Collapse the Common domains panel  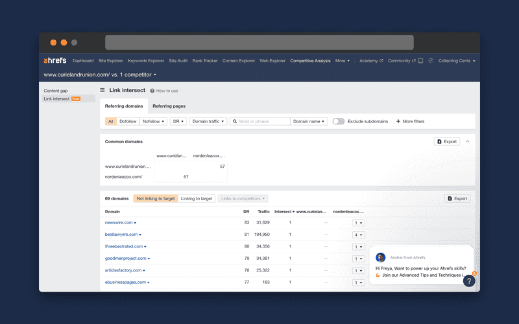click(468, 141)
